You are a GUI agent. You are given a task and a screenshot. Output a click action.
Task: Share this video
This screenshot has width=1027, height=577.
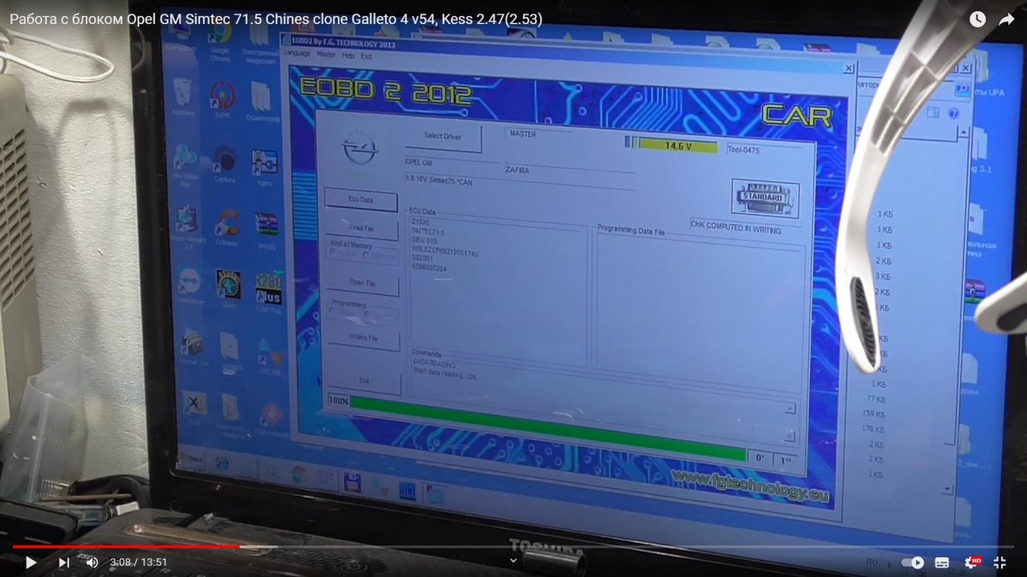point(1006,19)
